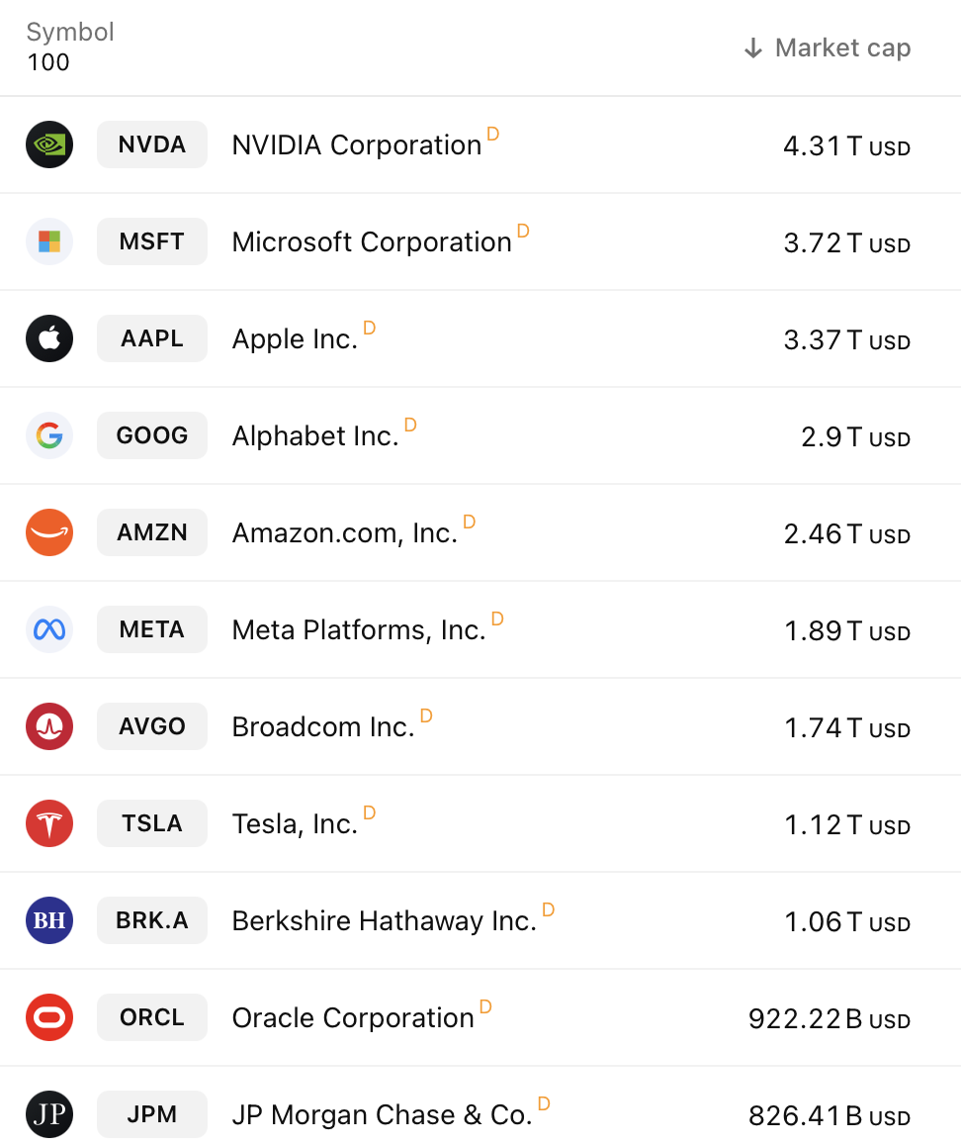Click the Broadcom red logo icon
Image resolution: width=961 pixels, height=1146 pixels.
click(48, 726)
